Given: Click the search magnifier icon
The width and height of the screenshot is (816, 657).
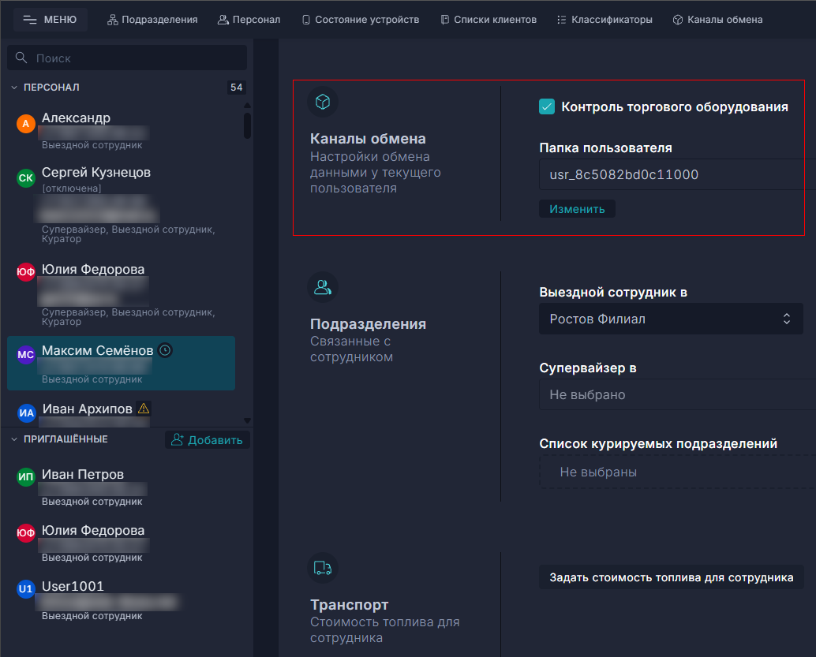Looking at the screenshot, I should pos(21,58).
